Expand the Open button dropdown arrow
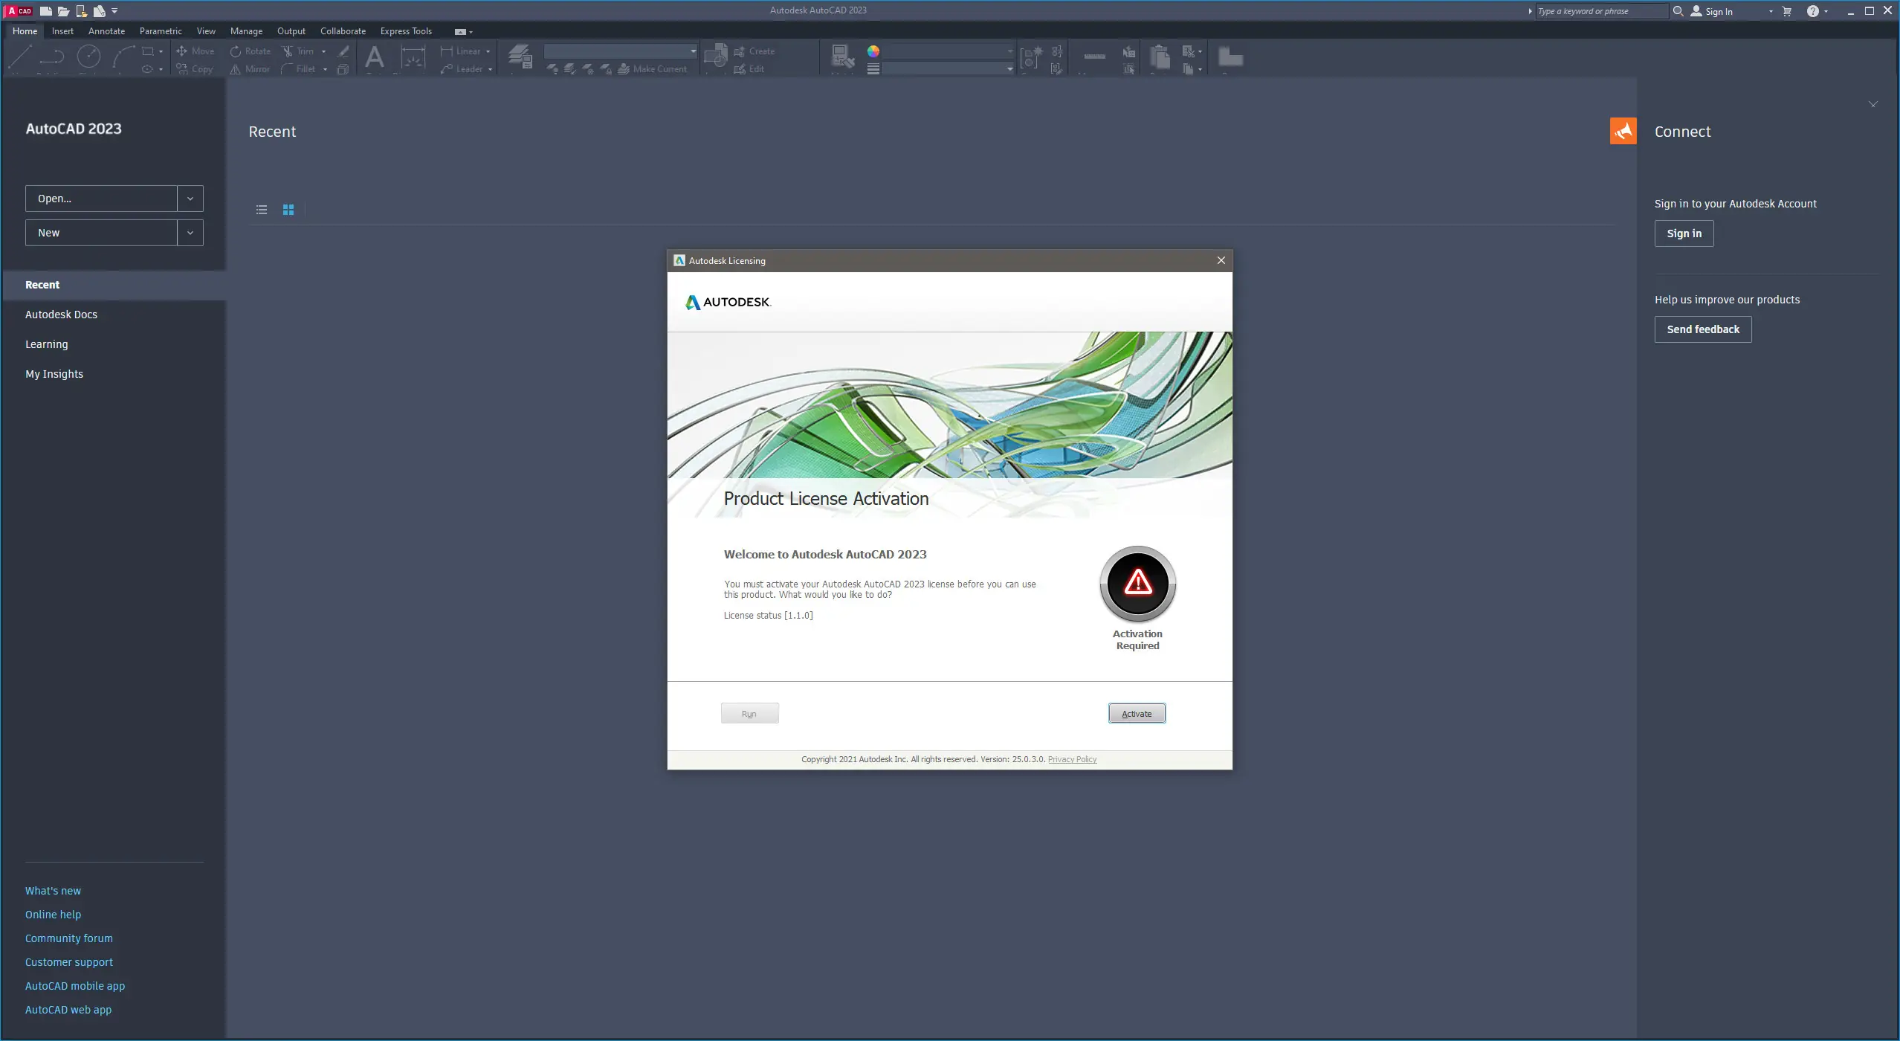The width and height of the screenshot is (1900, 1041). [x=190, y=199]
